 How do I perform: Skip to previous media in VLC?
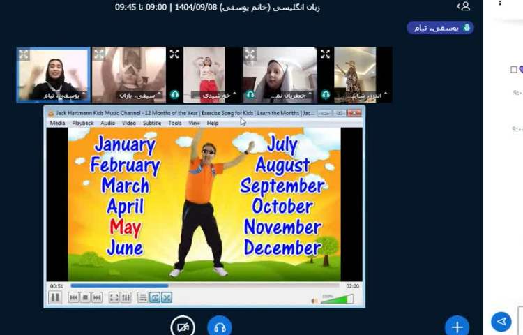(x=73, y=298)
